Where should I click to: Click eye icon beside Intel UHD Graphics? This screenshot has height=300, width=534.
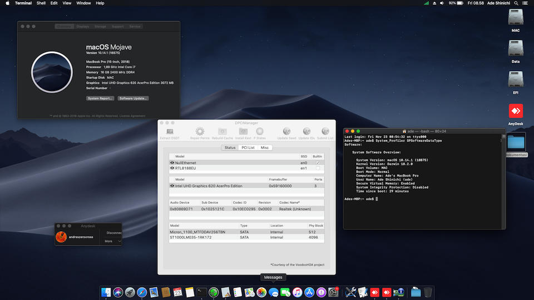pyautogui.click(x=172, y=186)
